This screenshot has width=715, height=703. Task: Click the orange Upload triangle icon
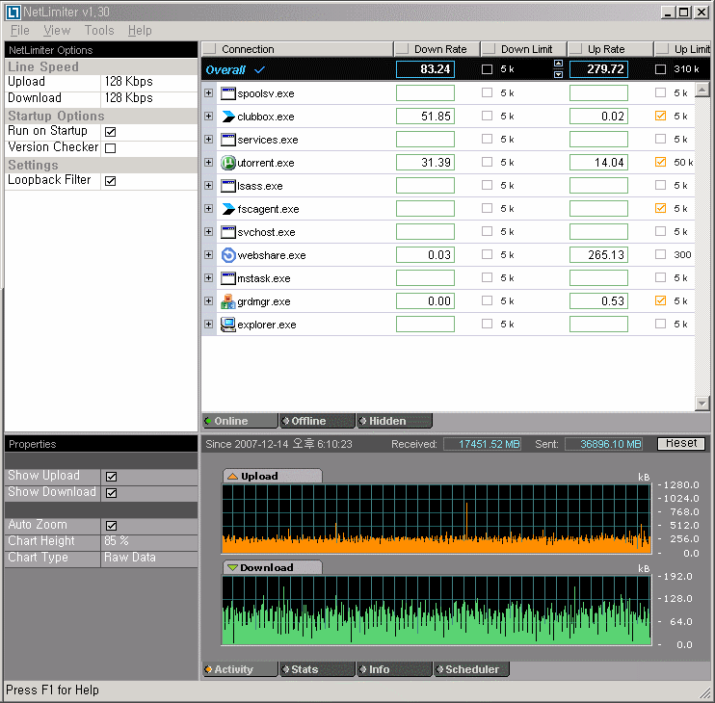[232, 476]
